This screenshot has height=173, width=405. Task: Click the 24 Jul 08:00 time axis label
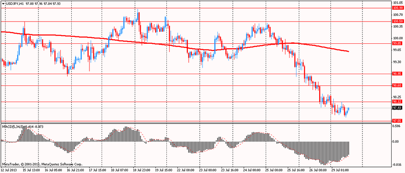(253, 171)
